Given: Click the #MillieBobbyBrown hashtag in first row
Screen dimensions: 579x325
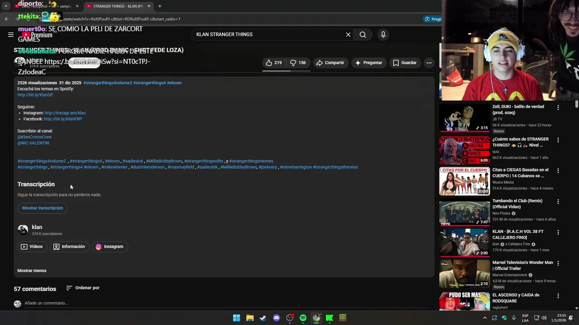Looking at the screenshot, I should [164, 161].
